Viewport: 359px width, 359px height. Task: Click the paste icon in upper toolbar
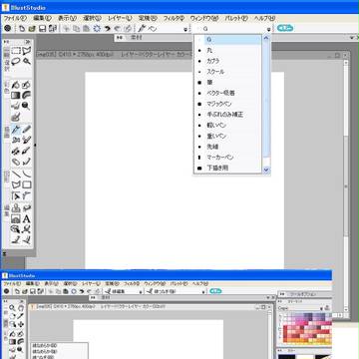coord(87,29)
